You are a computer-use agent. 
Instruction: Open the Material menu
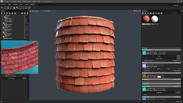coord(24,1)
